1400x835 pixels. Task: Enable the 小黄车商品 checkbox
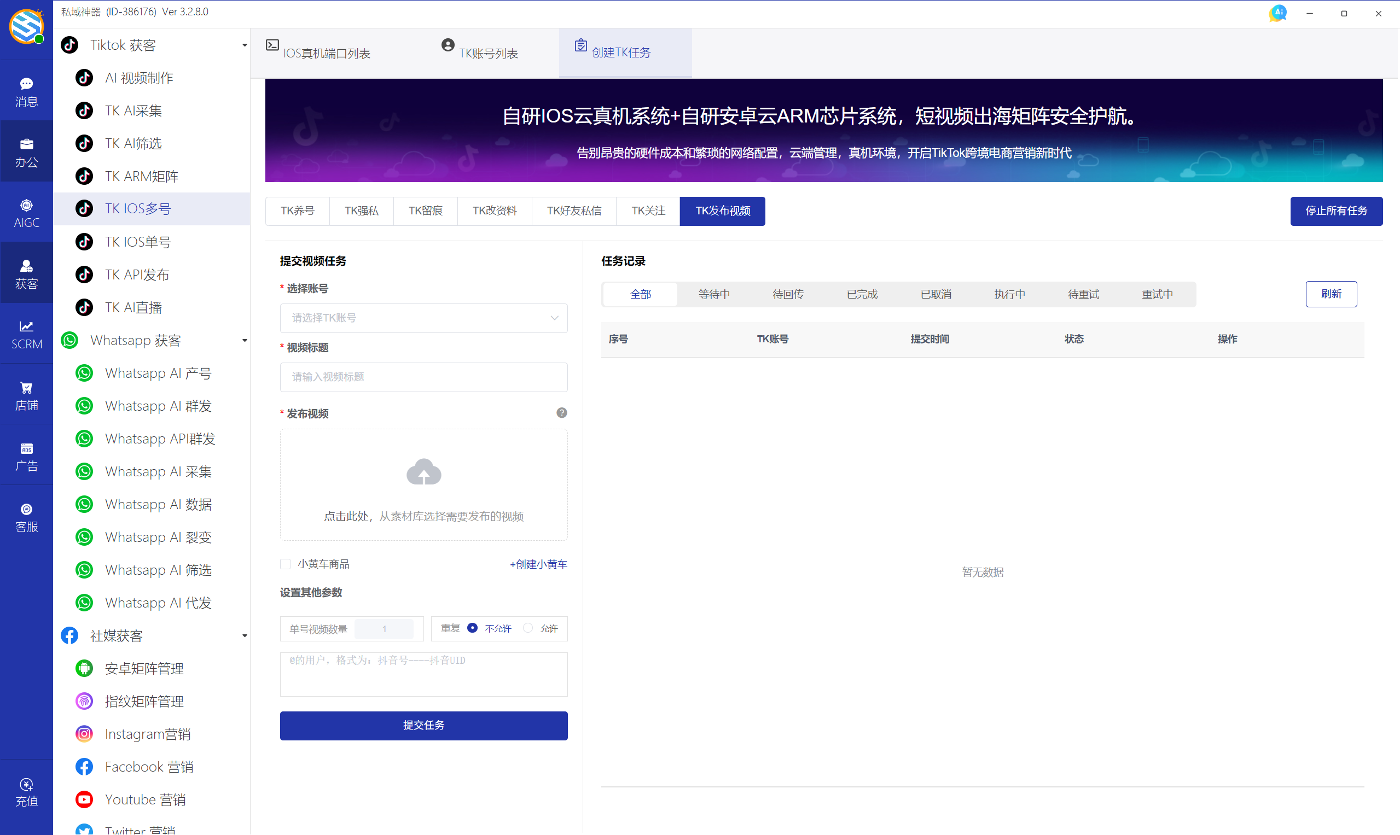point(286,563)
